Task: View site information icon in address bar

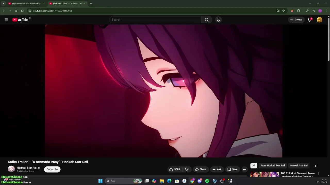Action: coord(30,11)
